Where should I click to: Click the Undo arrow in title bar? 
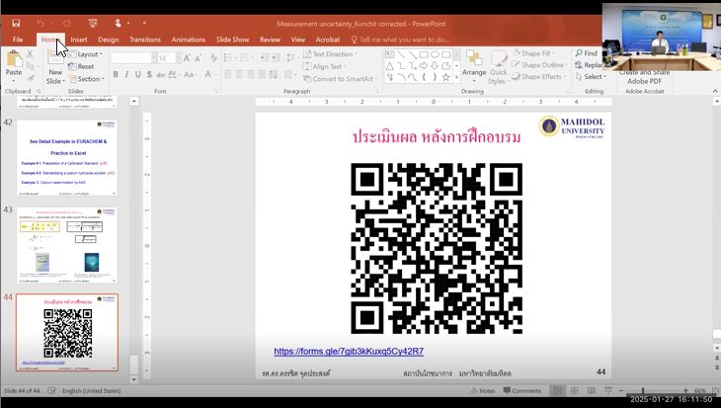click(x=40, y=22)
